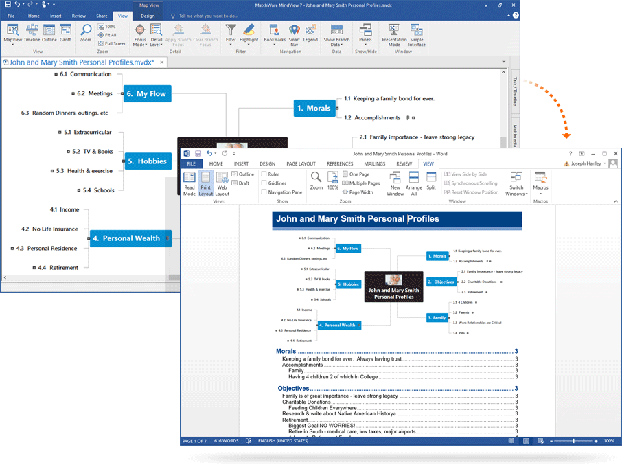Viewport: 622px width, 467px height.
Task: Select the '6. My Flow' branch in MindView
Action: click(x=147, y=93)
